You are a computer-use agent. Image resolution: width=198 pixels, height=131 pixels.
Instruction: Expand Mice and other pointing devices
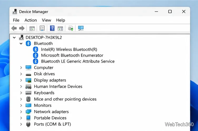coord(21,99)
